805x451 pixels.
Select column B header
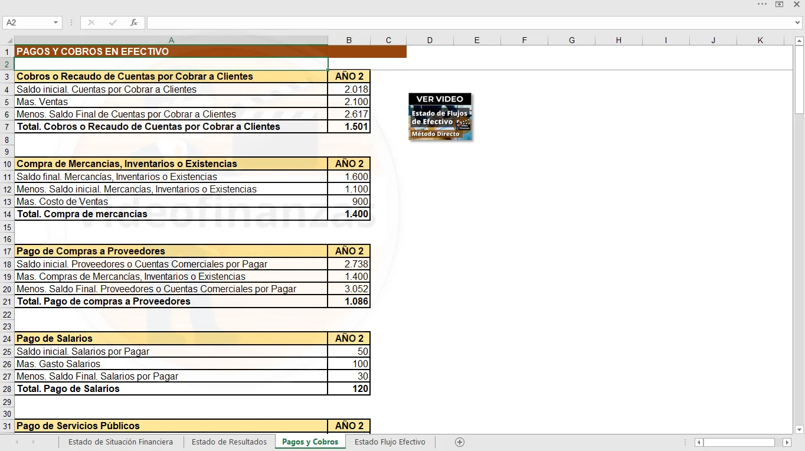point(349,40)
